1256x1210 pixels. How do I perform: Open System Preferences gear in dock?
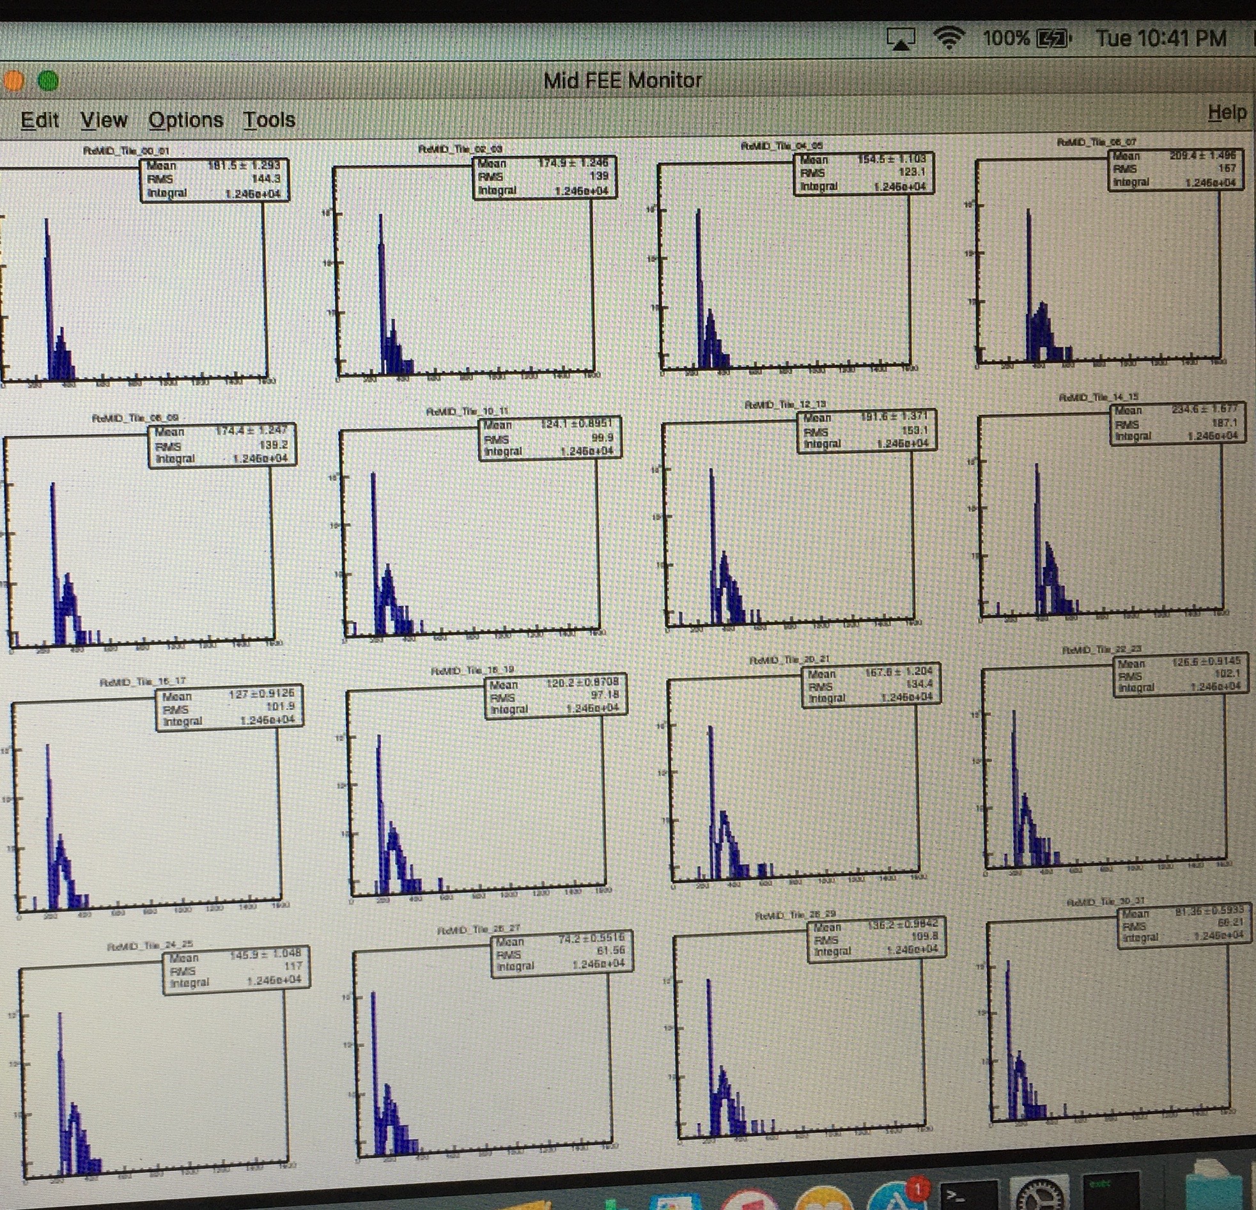[x=1039, y=1193]
